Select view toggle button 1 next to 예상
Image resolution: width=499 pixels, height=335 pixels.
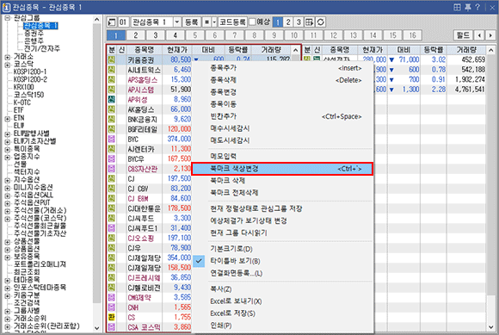coord(278,22)
